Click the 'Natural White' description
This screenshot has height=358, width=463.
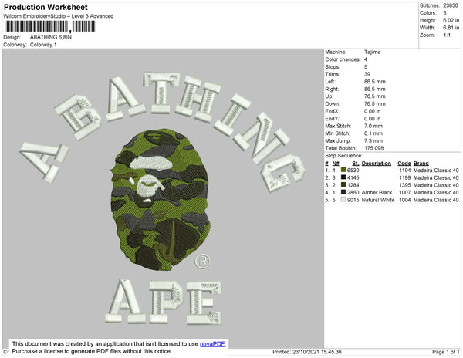[378, 200]
